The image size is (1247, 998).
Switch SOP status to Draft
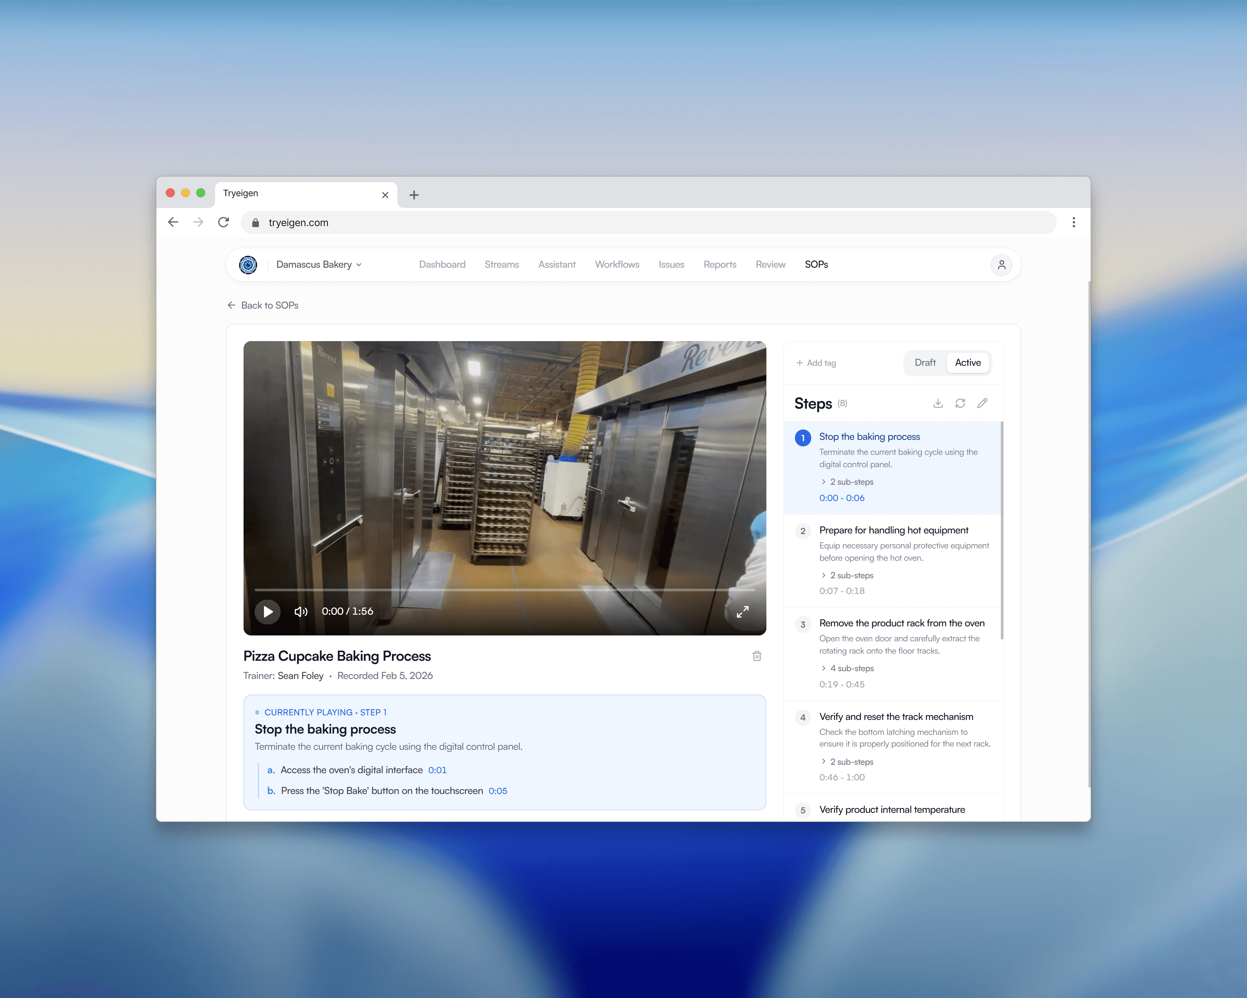coord(924,363)
